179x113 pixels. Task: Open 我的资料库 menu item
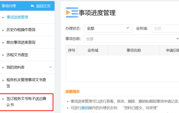click(16, 67)
